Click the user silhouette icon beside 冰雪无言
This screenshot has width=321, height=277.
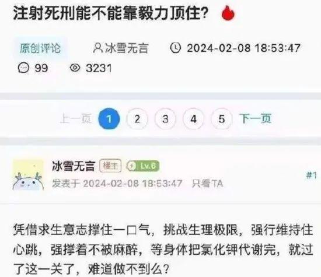97,48
